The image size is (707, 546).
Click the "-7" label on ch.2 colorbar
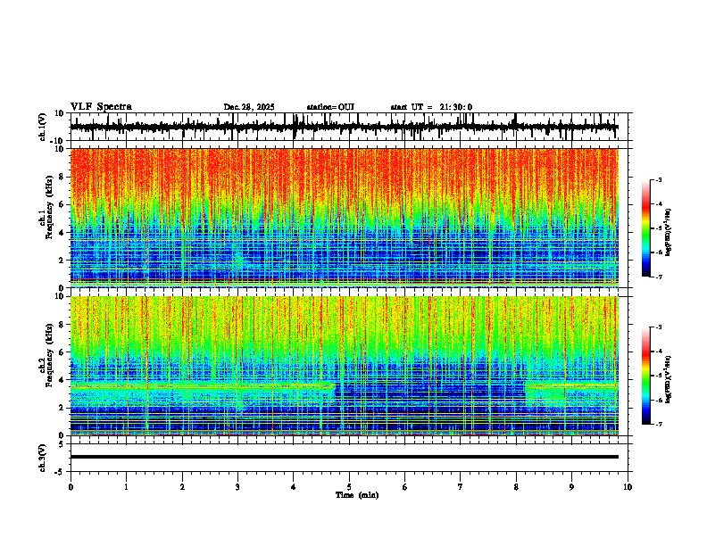pos(658,424)
